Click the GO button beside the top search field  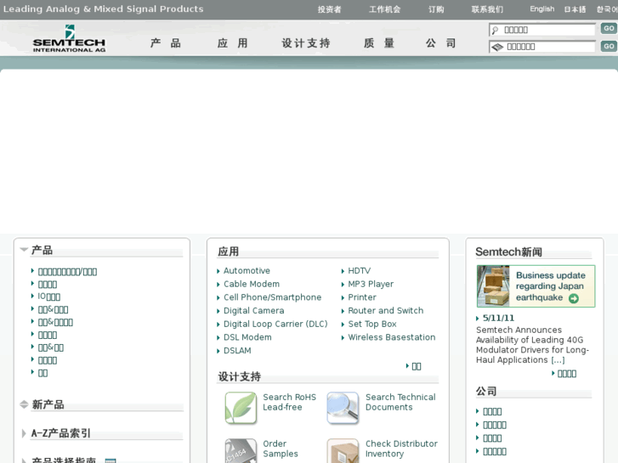point(609,28)
